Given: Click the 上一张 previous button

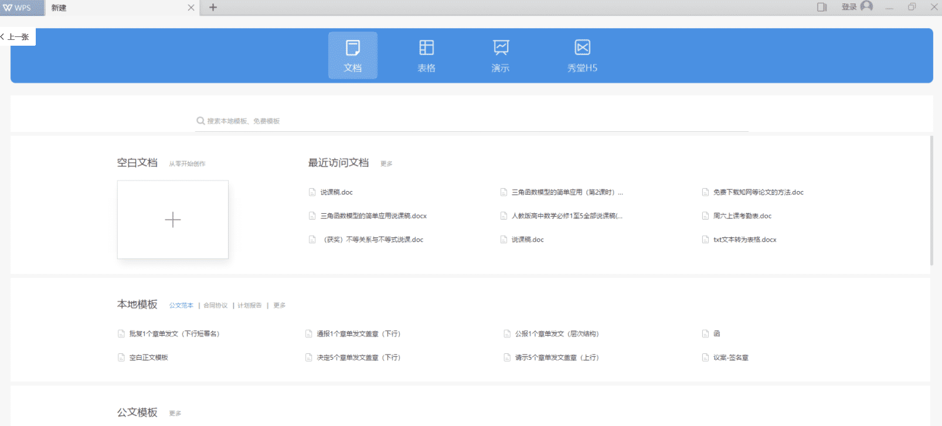Looking at the screenshot, I should point(16,37).
